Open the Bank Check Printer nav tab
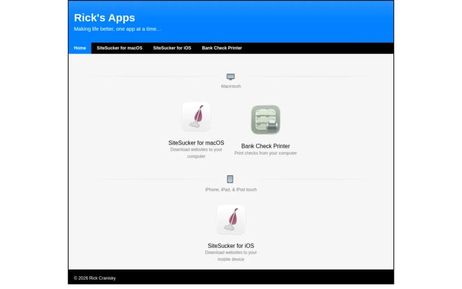Screen dimensions: 462x289 tap(222, 48)
